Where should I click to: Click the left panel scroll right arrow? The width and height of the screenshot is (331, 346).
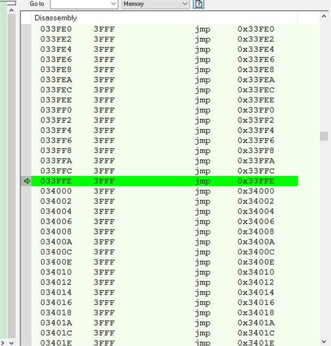pyautogui.click(x=3, y=343)
